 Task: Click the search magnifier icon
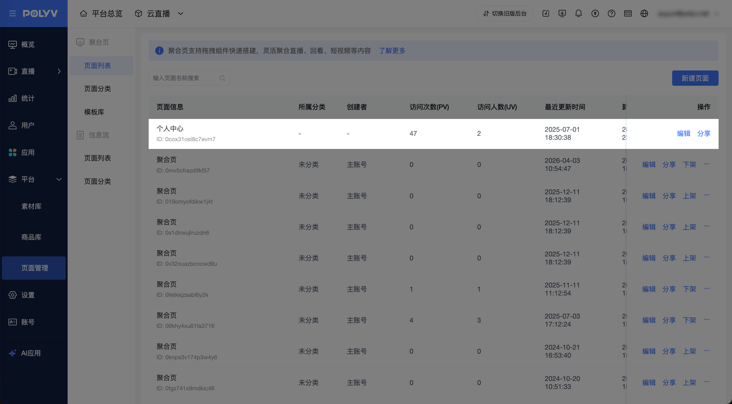click(222, 78)
